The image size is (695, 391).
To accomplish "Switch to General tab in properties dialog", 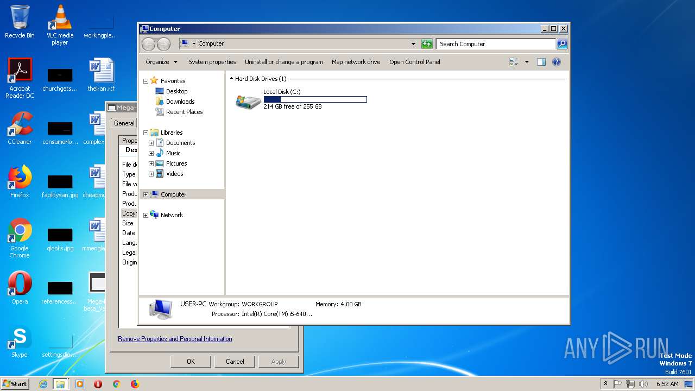I will point(124,123).
